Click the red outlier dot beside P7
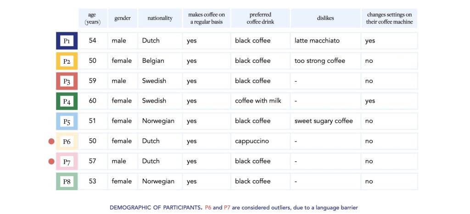 coord(51,161)
